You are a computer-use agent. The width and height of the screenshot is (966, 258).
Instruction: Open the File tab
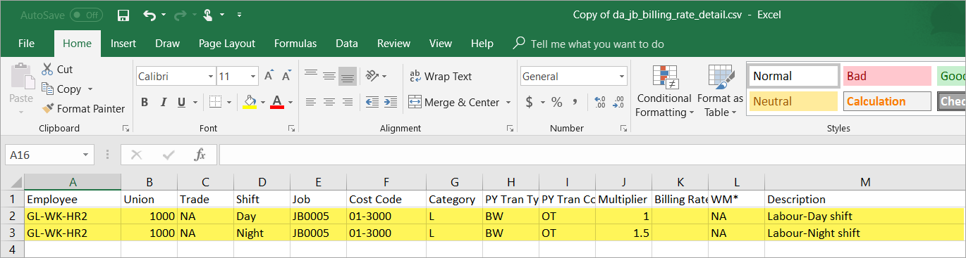(27, 43)
